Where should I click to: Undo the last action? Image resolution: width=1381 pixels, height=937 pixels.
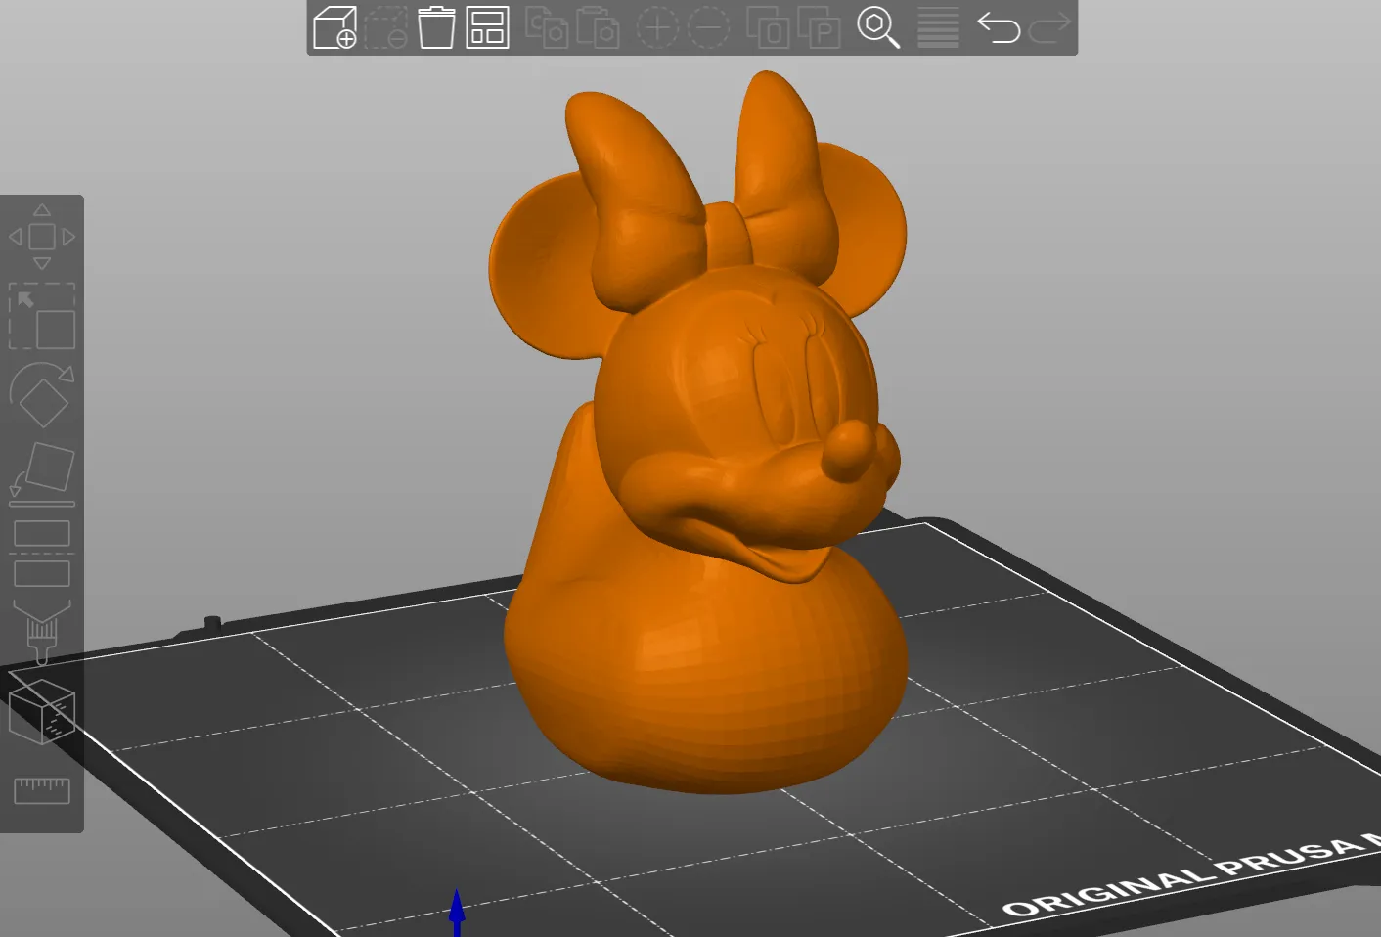pos(999,27)
